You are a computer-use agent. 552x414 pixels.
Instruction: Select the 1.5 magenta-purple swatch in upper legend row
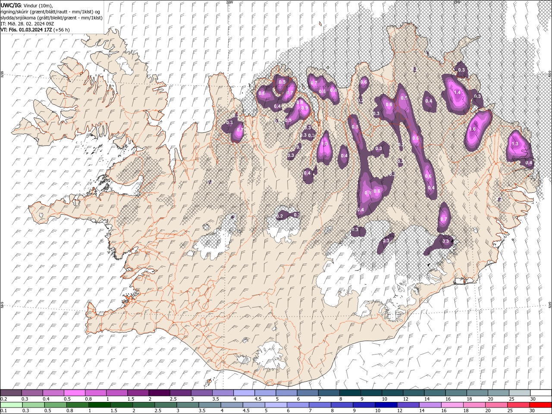coord(138,393)
